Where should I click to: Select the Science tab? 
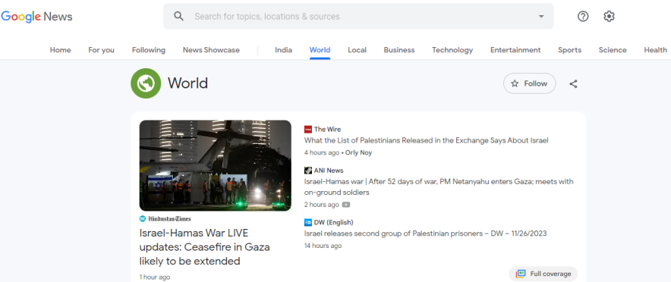(x=613, y=50)
